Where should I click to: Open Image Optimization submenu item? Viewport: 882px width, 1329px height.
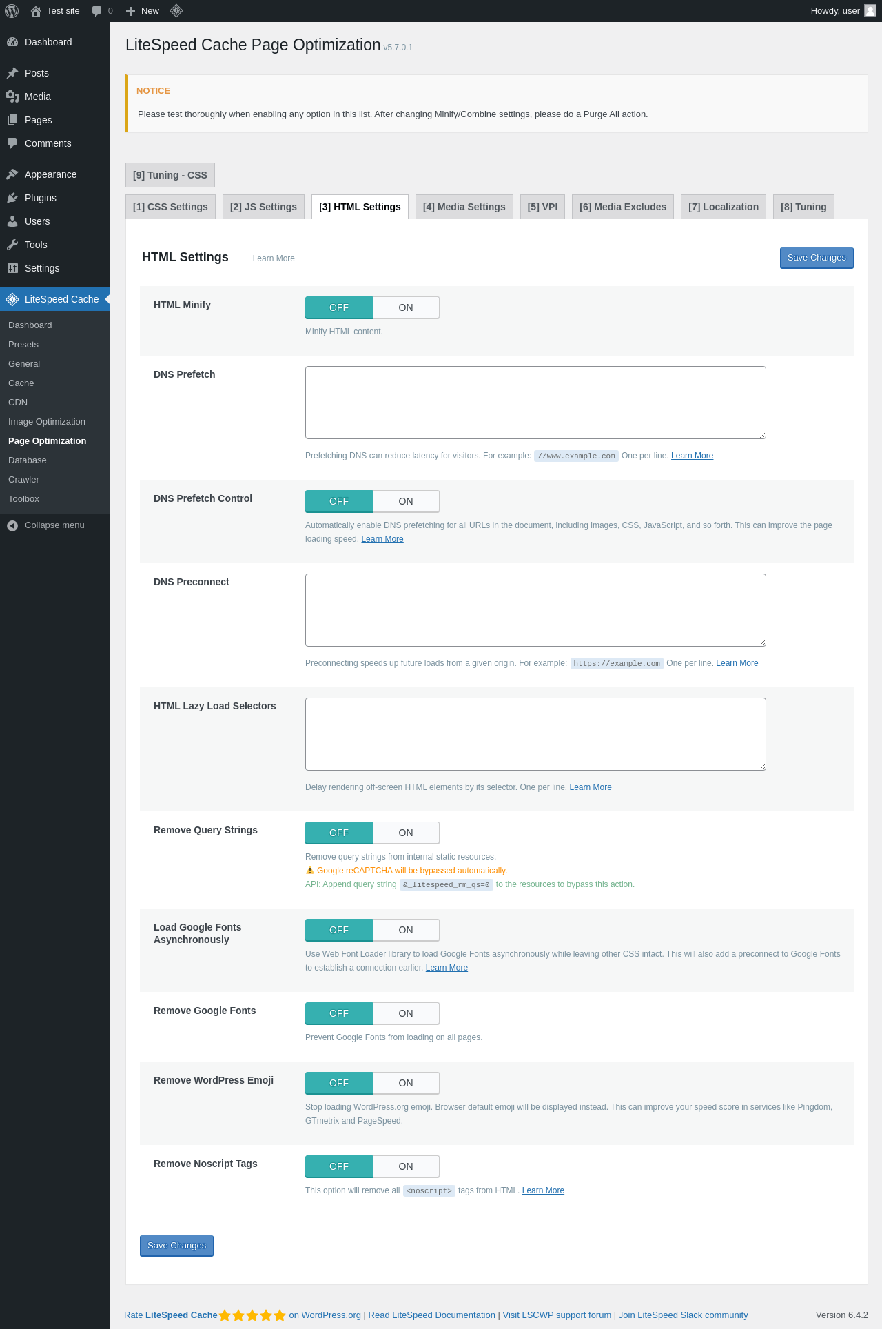(47, 422)
